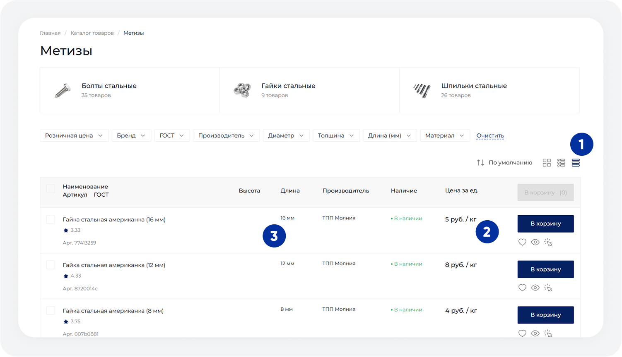Open quick view eye icon for 12 мм гайка
The height and width of the screenshot is (357, 622).
click(x=535, y=288)
